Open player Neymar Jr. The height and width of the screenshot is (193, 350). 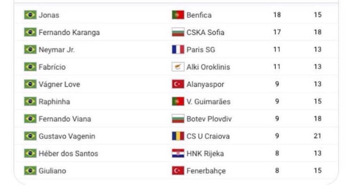[57, 50]
